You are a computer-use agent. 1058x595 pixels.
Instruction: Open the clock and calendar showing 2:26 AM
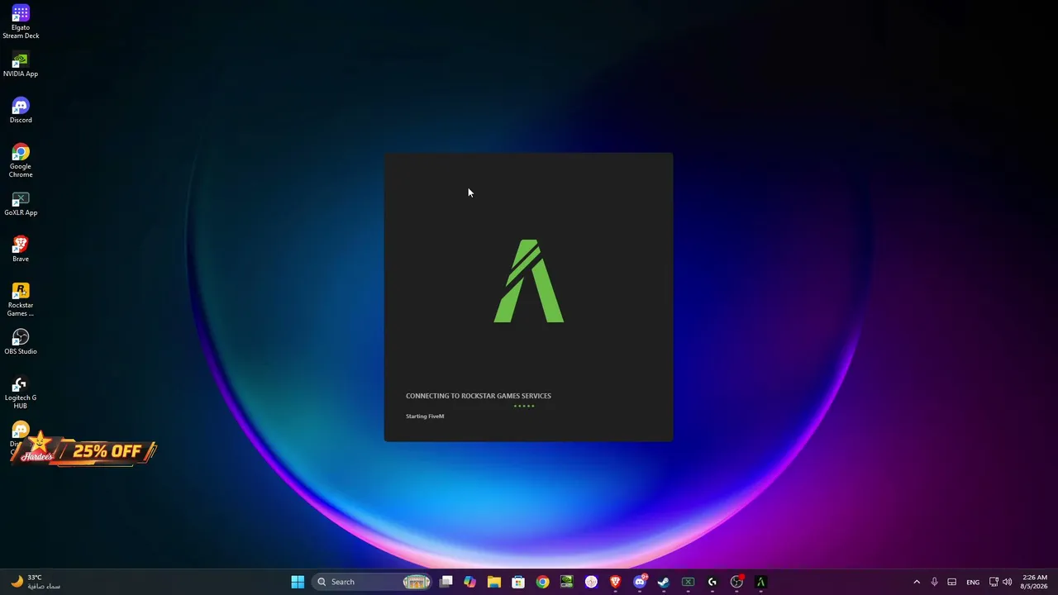pos(1035,582)
